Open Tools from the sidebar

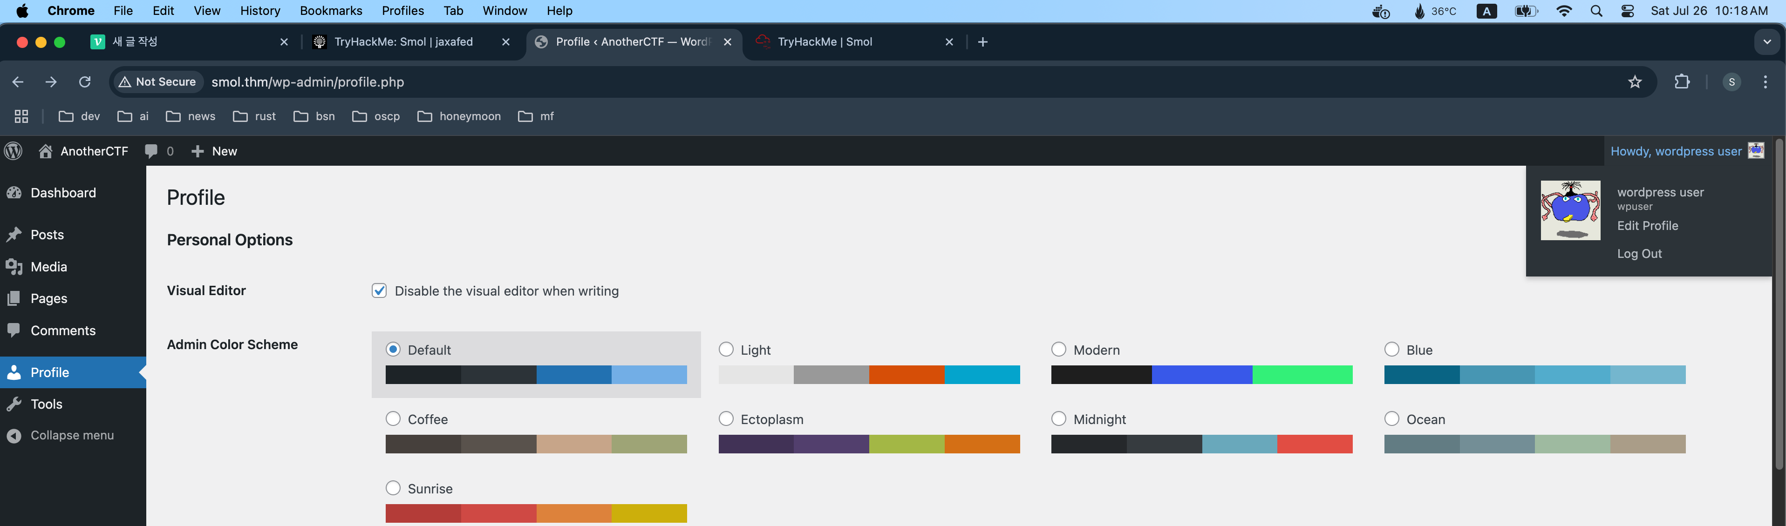[x=46, y=404]
